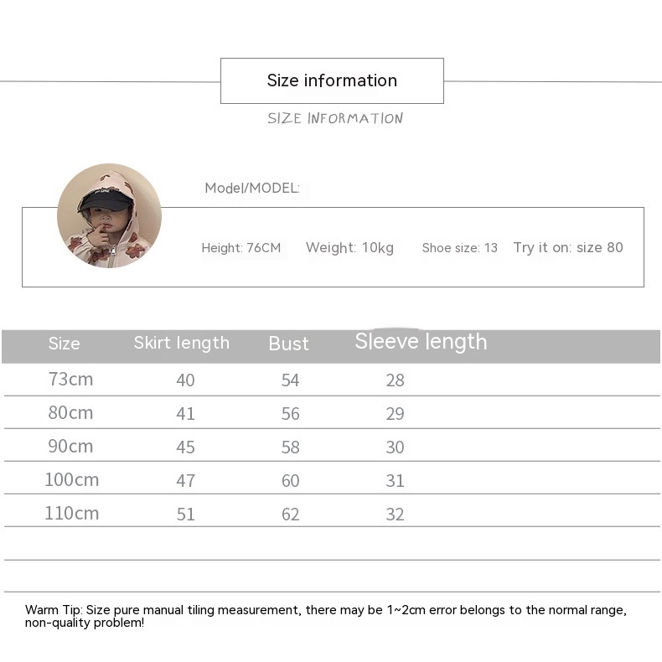Click the "Shoe size: 13" text
This screenshot has height=662, width=662.
(459, 248)
